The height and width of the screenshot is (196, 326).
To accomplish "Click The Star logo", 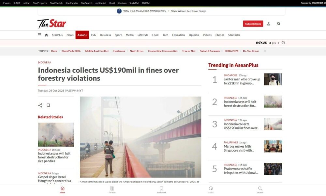I will (52, 24).
